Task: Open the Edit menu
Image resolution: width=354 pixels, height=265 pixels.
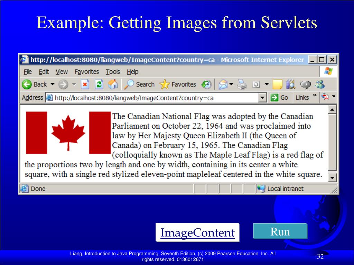Action: click(x=44, y=72)
